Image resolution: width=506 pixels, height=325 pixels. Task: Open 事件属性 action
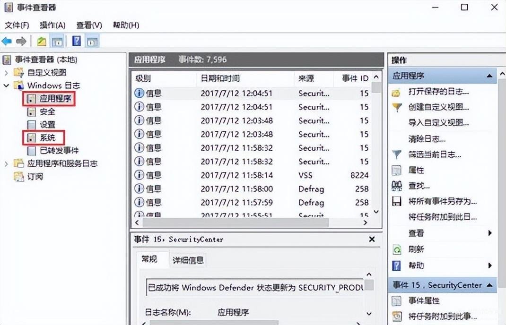[424, 301]
